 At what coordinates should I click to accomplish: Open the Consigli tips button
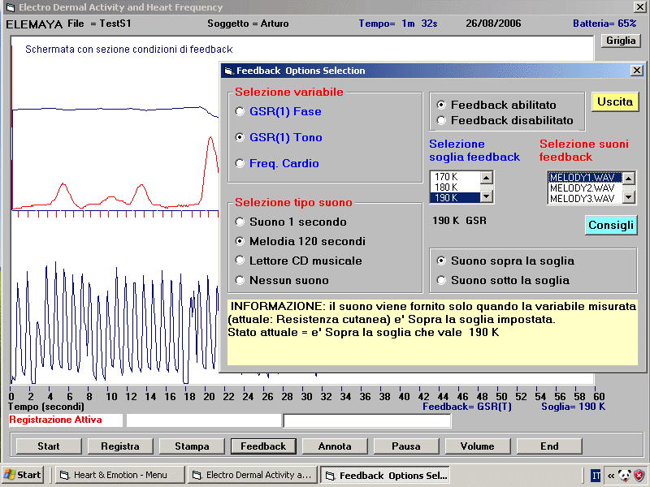click(611, 225)
